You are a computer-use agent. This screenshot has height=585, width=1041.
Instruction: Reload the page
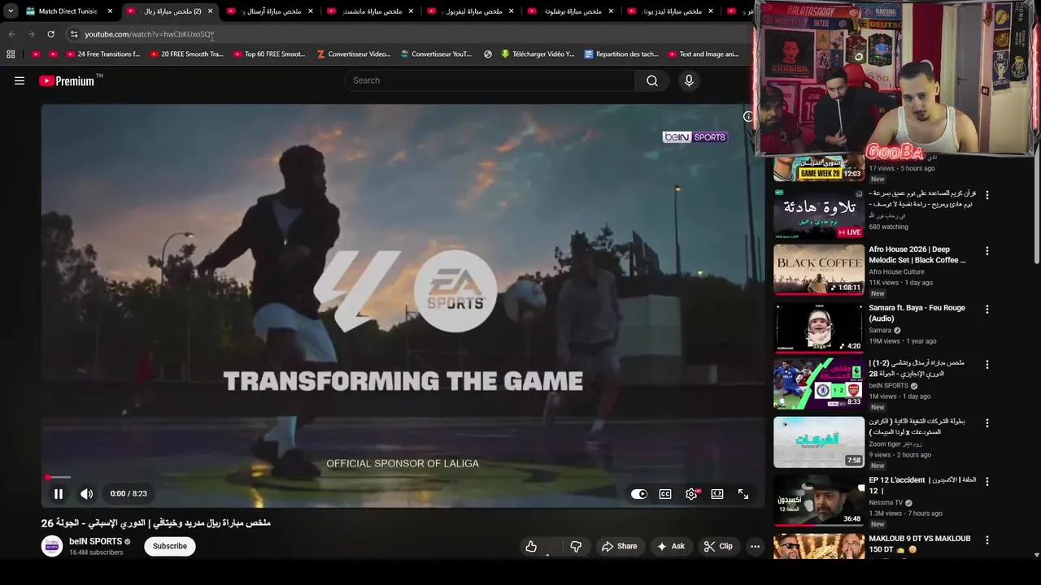pos(50,34)
